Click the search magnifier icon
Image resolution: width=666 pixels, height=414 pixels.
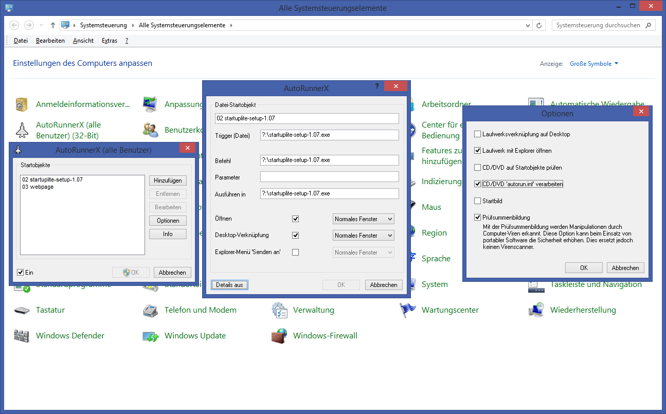(649, 25)
